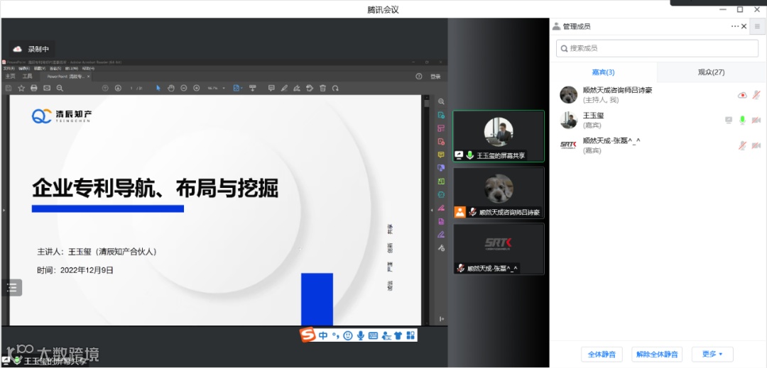Open the 编辑 menu in Acrobat
Screen dimensions: 767x368
[x=24, y=69]
